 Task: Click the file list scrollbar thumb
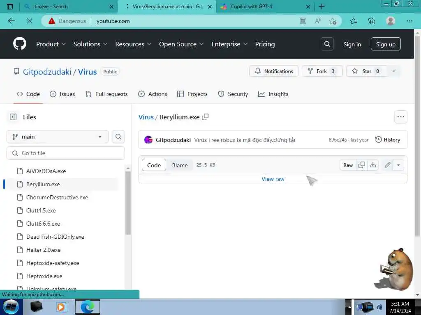click(x=128, y=203)
